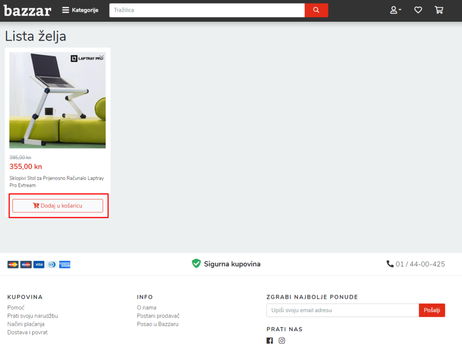Open the Sklopivi Stol product title link
This screenshot has width=462, height=347.
56,182
